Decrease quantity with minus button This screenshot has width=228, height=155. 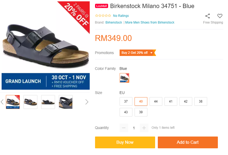coord(124,128)
